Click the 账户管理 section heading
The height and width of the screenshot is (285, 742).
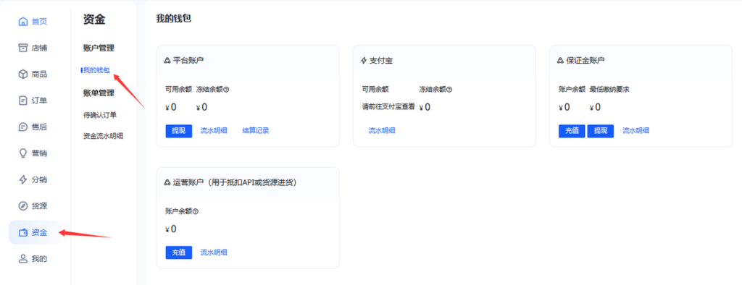pos(99,48)
